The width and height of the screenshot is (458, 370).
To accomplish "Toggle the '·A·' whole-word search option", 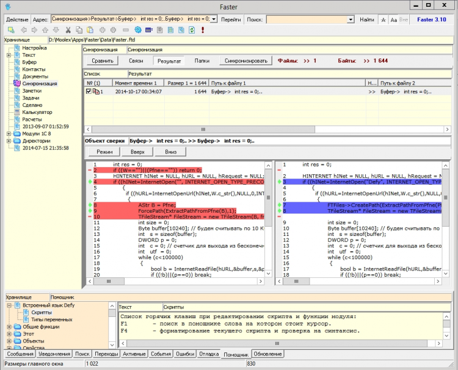I will tap(383, 20).
